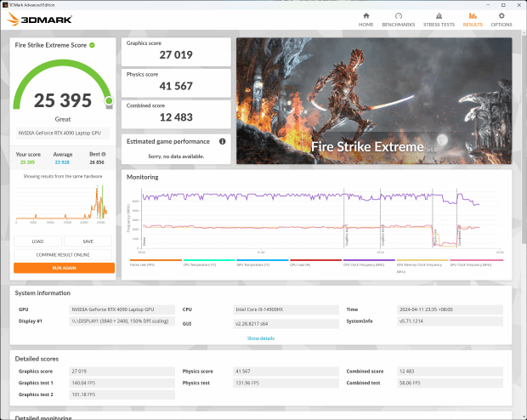Image resolution: width=527 pixels, height=420 pixels.
Task: Select the HOME tab label
Action: 366,25
